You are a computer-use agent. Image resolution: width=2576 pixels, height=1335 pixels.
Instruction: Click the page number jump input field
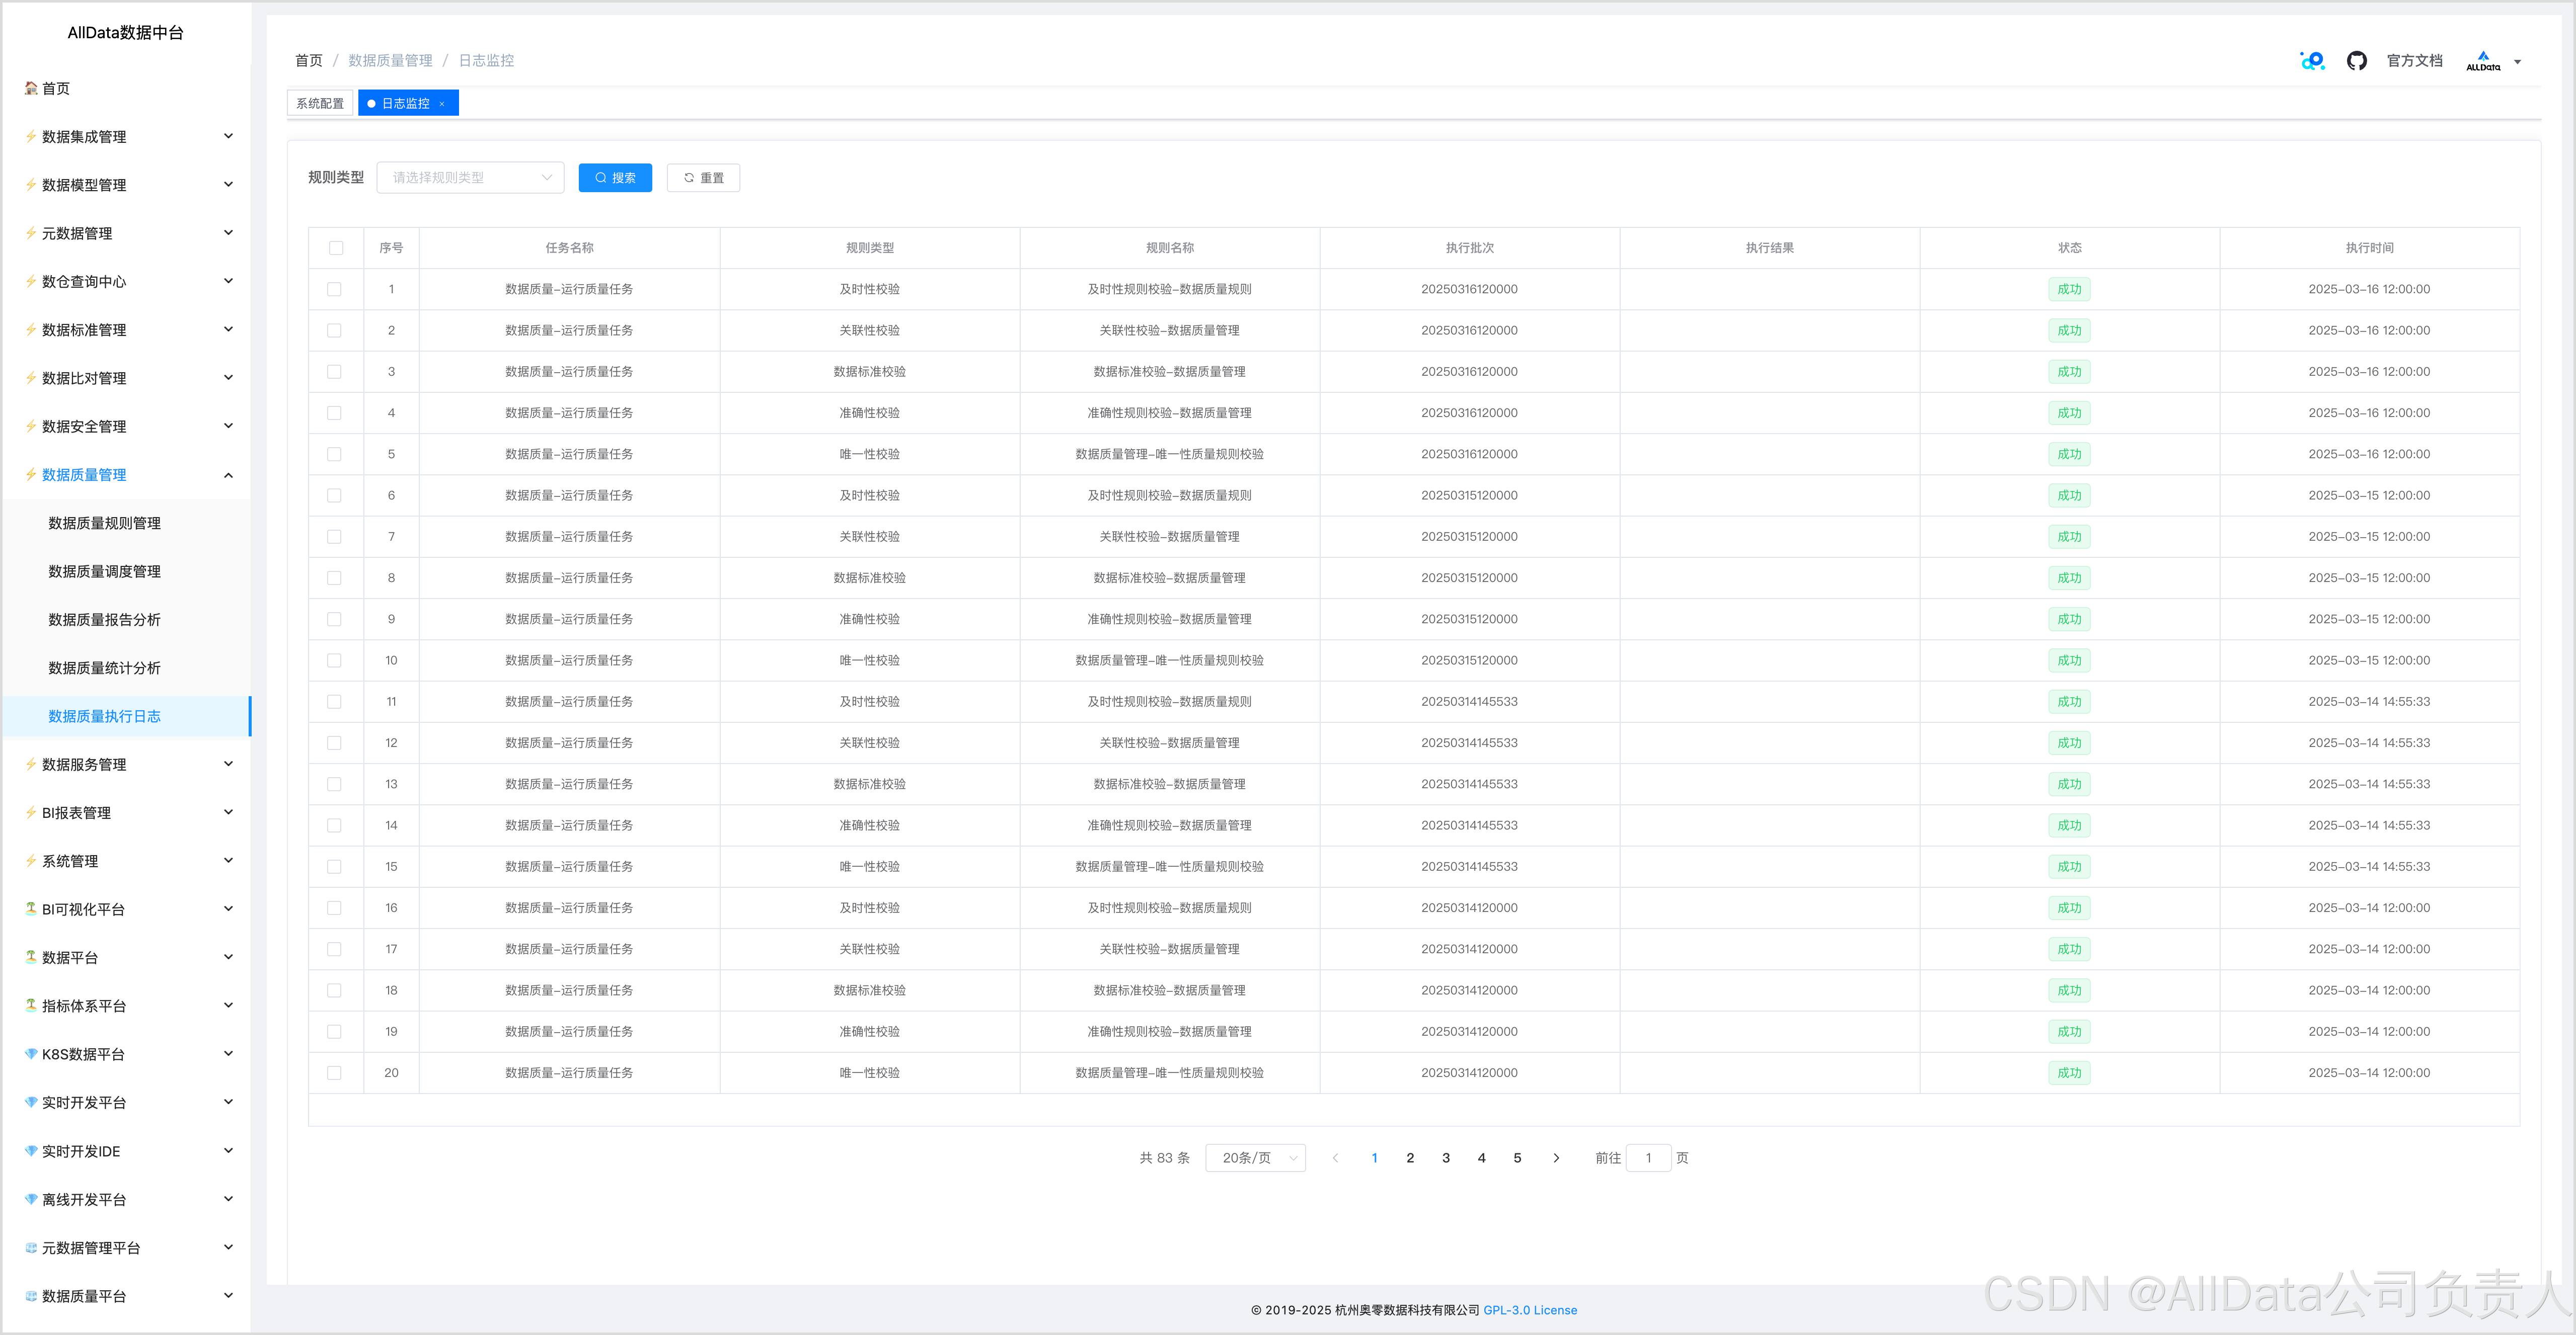pyautogui.click(x=1648, y=1158)
